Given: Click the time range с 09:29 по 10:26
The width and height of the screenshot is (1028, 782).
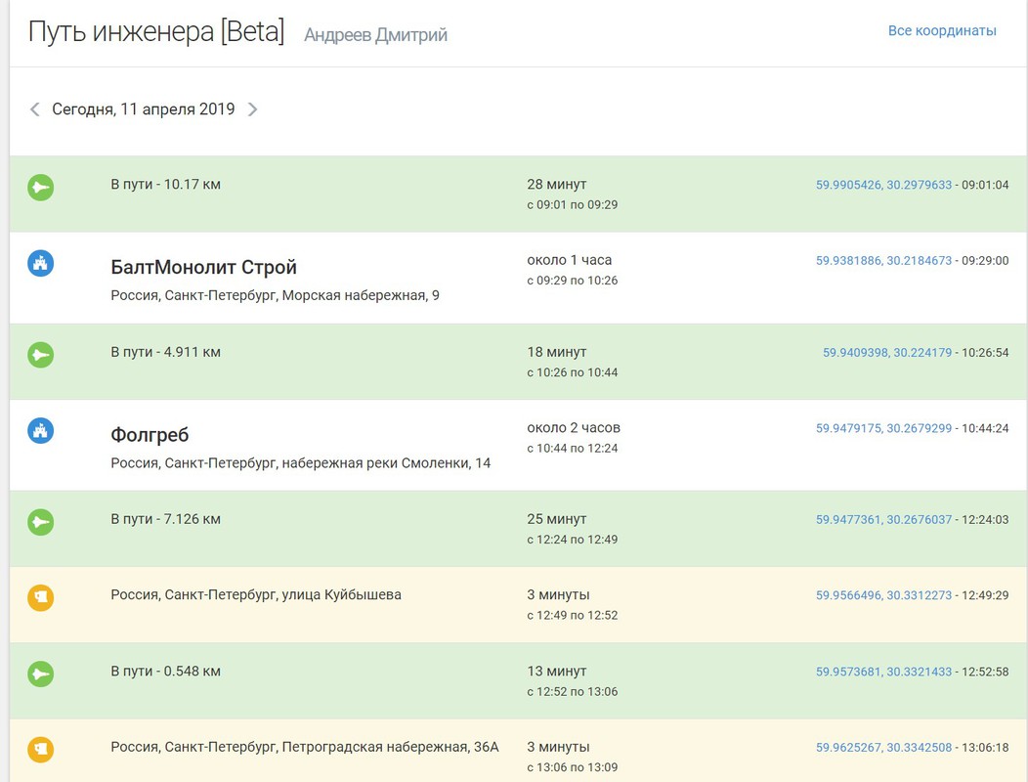Looking at the screenshot, I should [573, 281].
